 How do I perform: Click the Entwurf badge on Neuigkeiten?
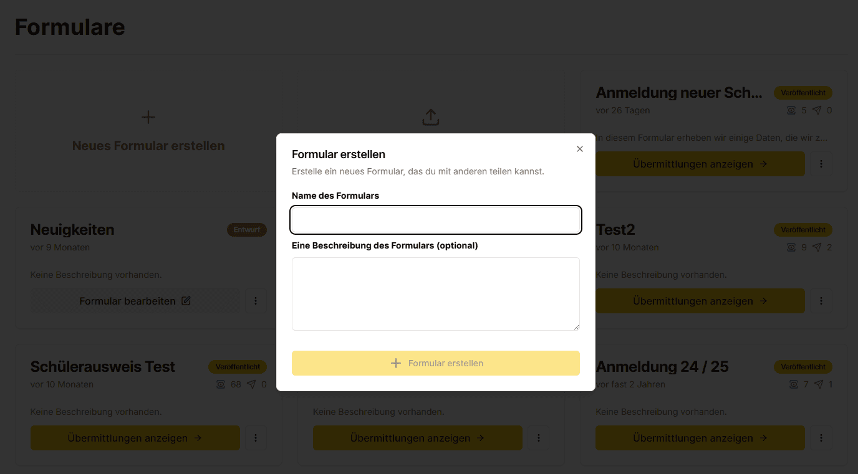point(247,229)
